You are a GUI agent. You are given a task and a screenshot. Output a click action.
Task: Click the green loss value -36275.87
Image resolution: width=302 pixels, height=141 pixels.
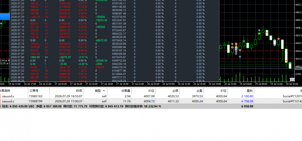(x=65, y=57)
